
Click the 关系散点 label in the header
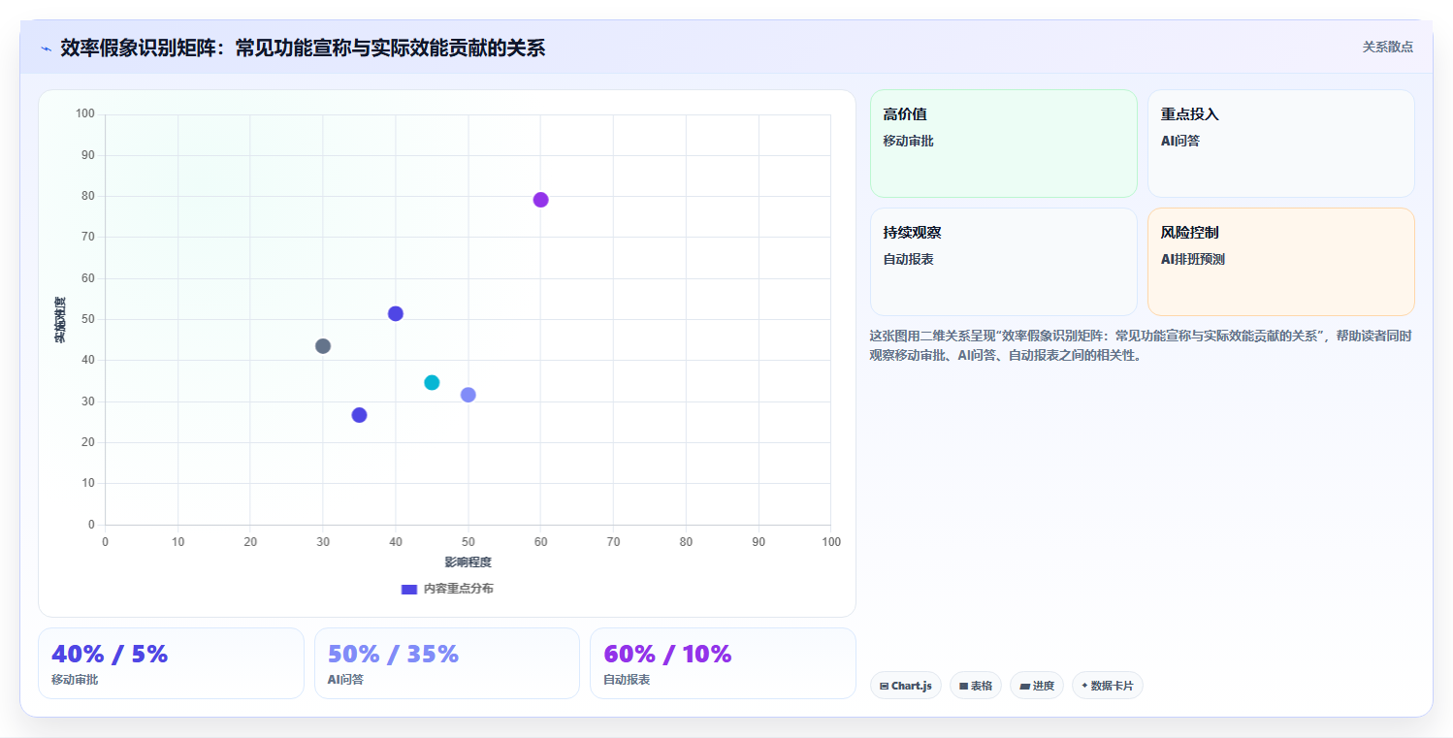click(1388, 47)
